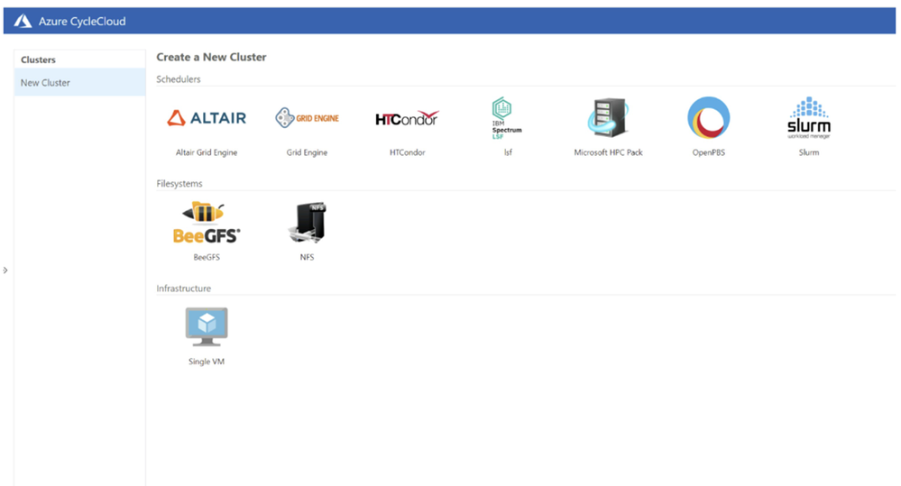This screenshot has width=901, height=486.
Task: Click the Clusters sidebar heading
Action: coord(38,60)
